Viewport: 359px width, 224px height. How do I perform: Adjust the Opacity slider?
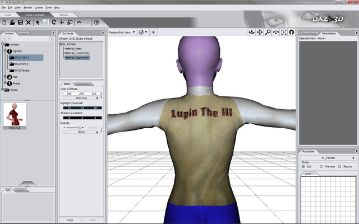pos(80,128)
